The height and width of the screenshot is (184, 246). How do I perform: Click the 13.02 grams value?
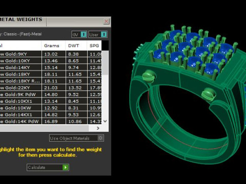click(51, 54)
